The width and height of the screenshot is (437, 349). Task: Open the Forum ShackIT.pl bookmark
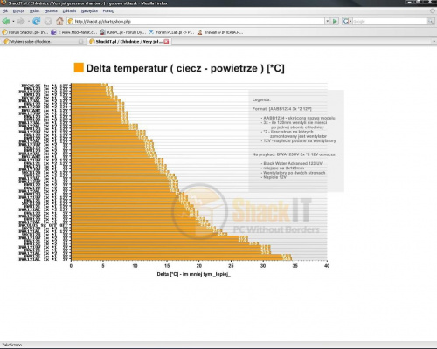(24, 32)
